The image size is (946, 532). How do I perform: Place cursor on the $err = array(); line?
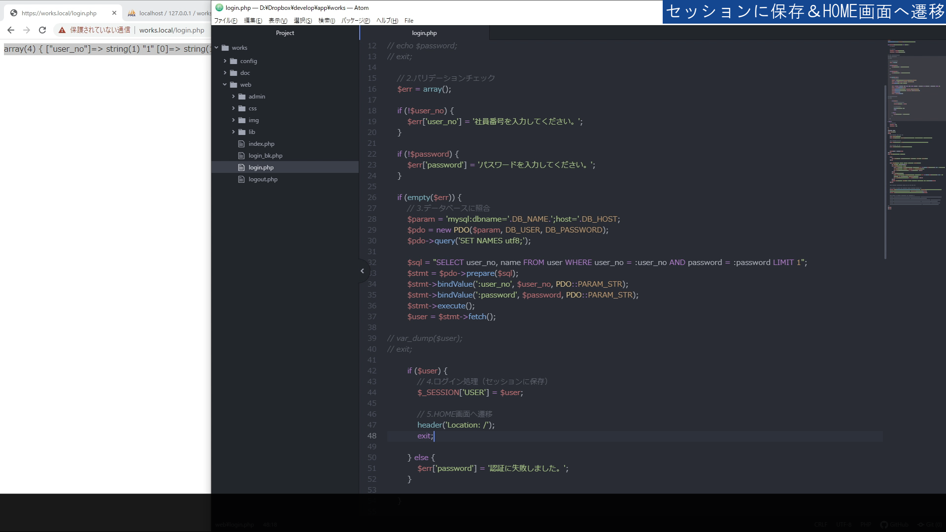click(x=424, y=89)
